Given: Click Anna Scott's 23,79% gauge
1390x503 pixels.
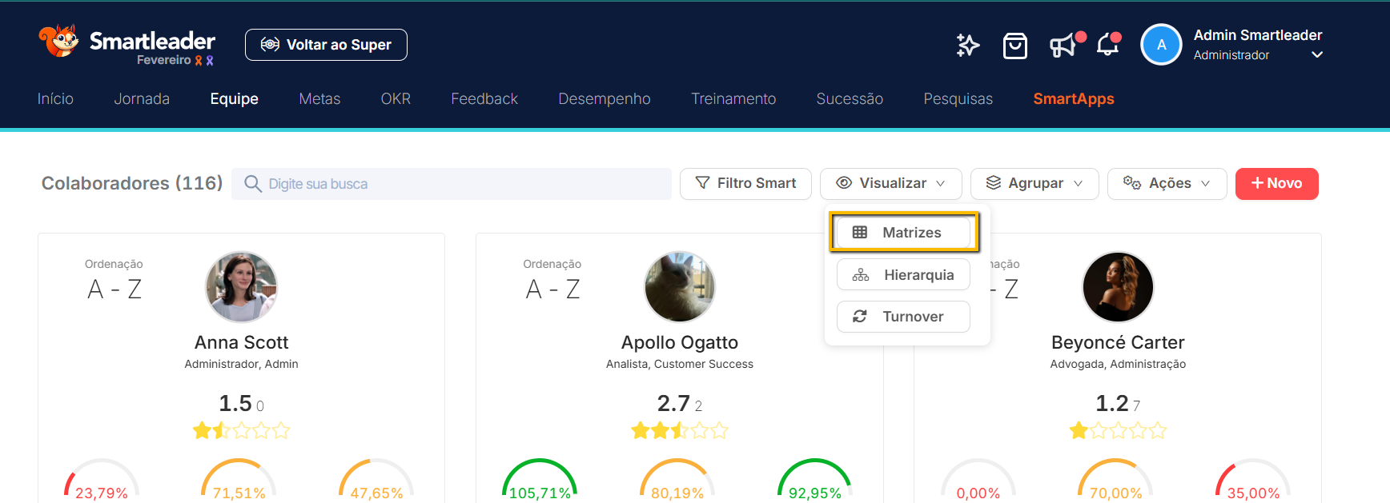Looking at the screenshot, I should 102,480.
